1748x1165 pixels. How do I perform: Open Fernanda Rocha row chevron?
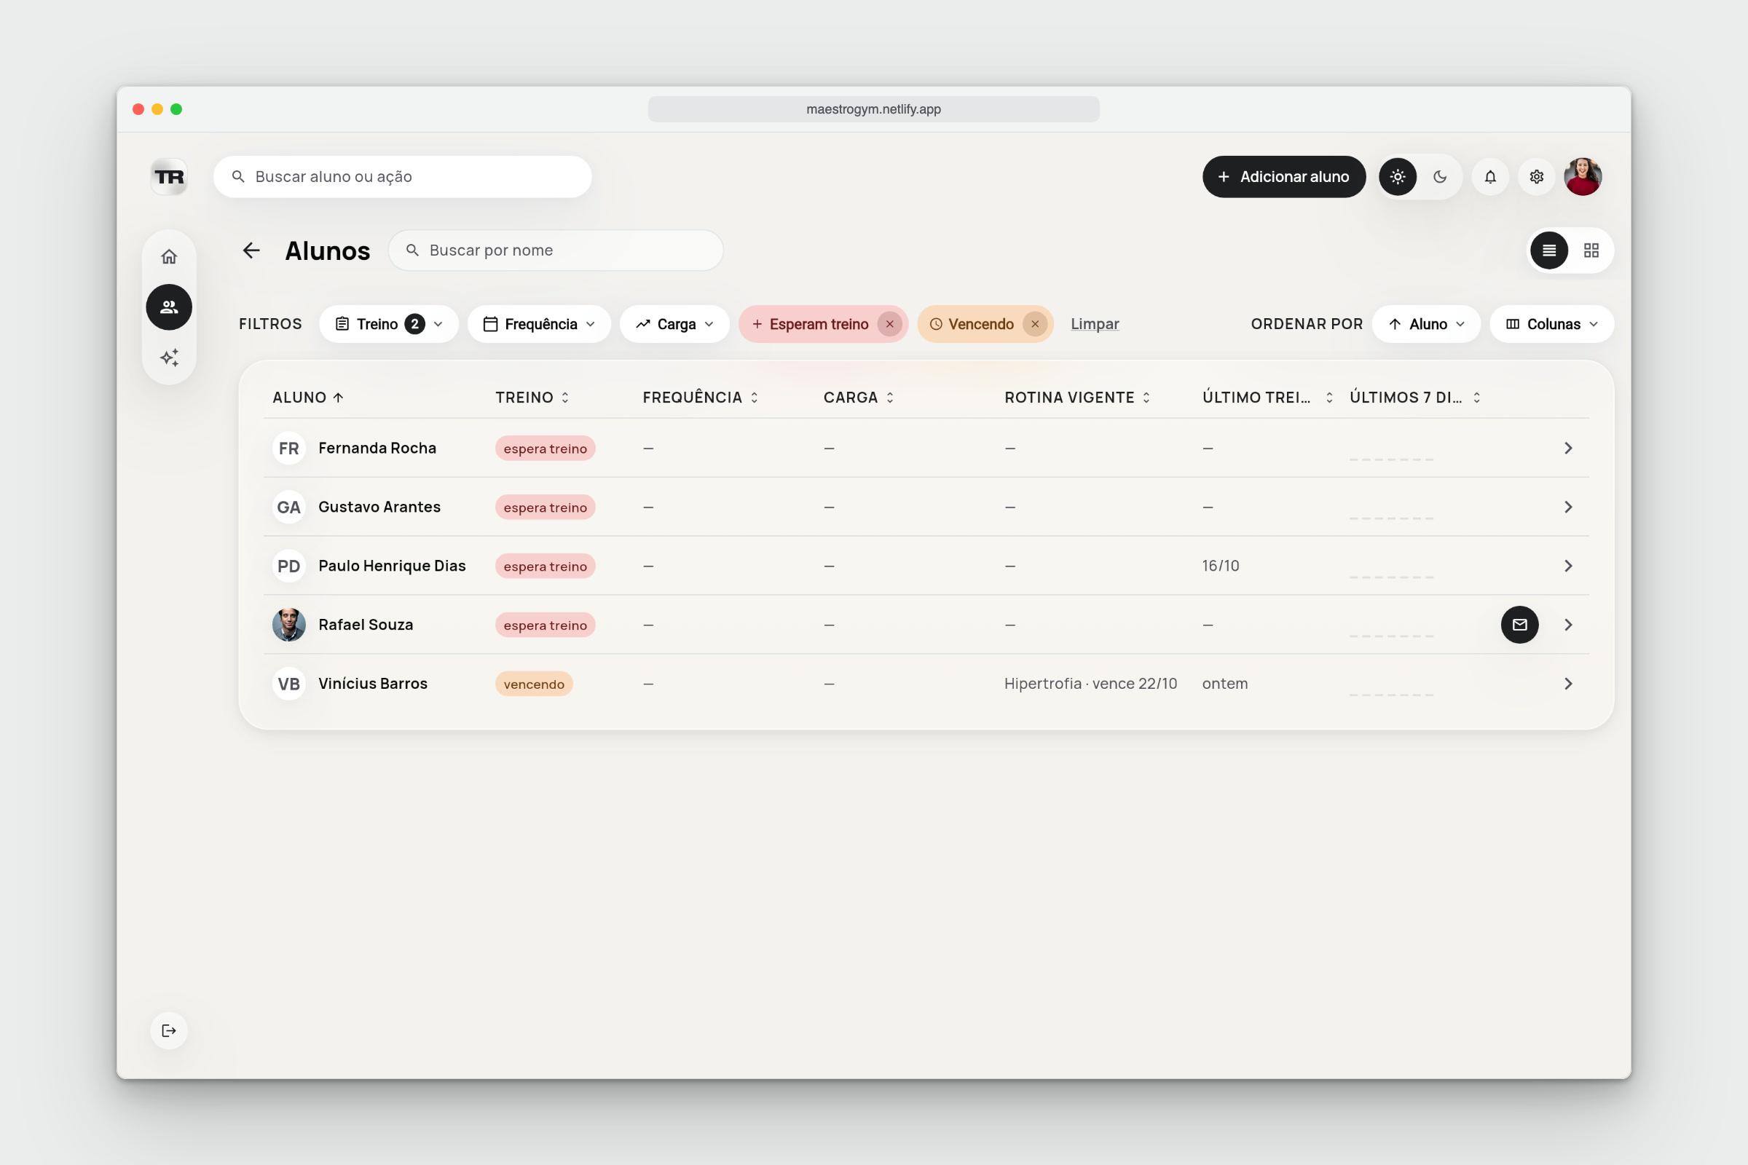click(1568, 448)
